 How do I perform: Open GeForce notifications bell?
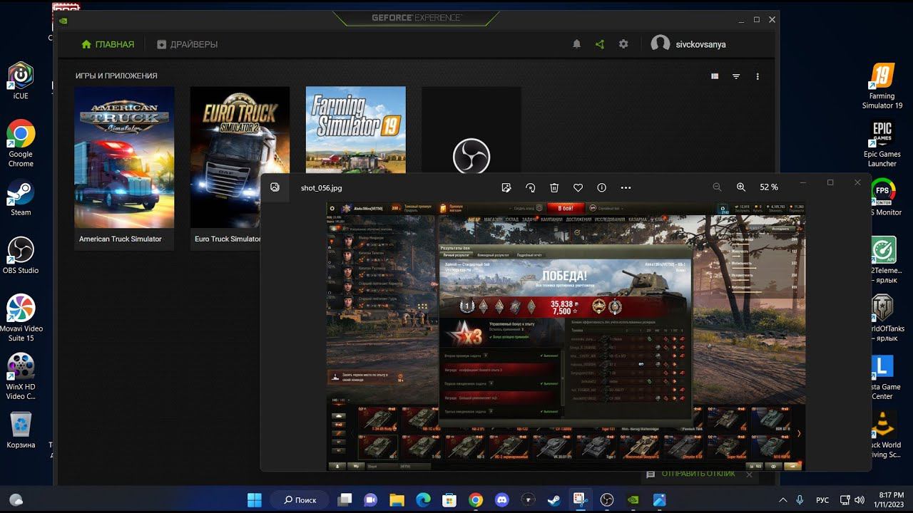point(576,44)
